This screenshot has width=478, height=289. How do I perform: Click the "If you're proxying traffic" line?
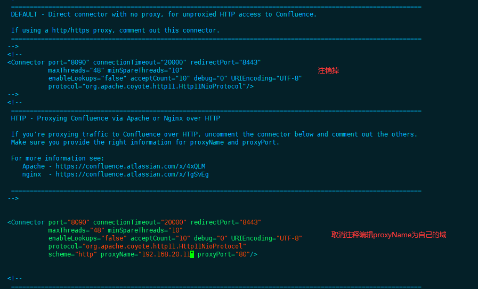click(x=214, y=134)
